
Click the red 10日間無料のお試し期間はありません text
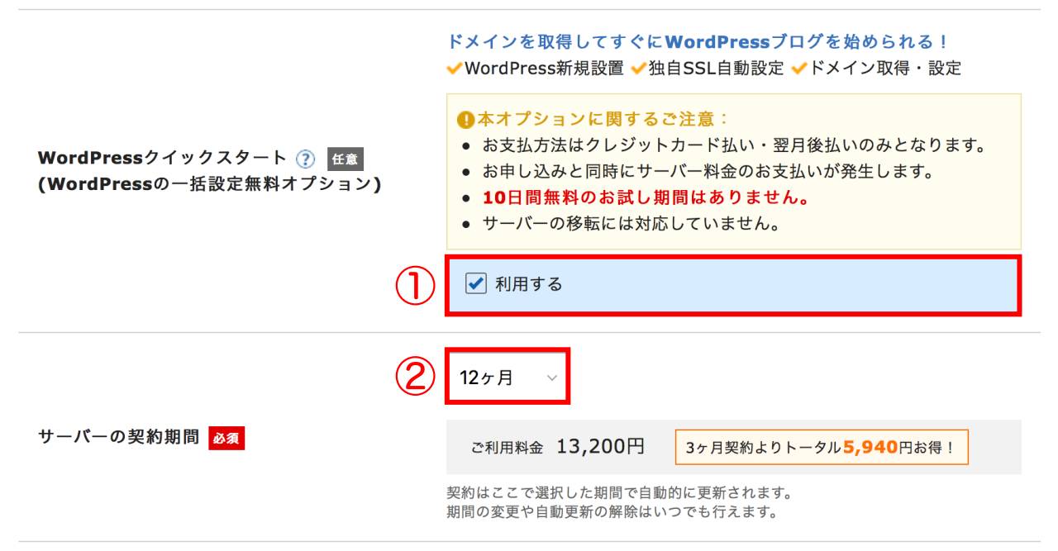pyautogui.click(x=646, y=198)
